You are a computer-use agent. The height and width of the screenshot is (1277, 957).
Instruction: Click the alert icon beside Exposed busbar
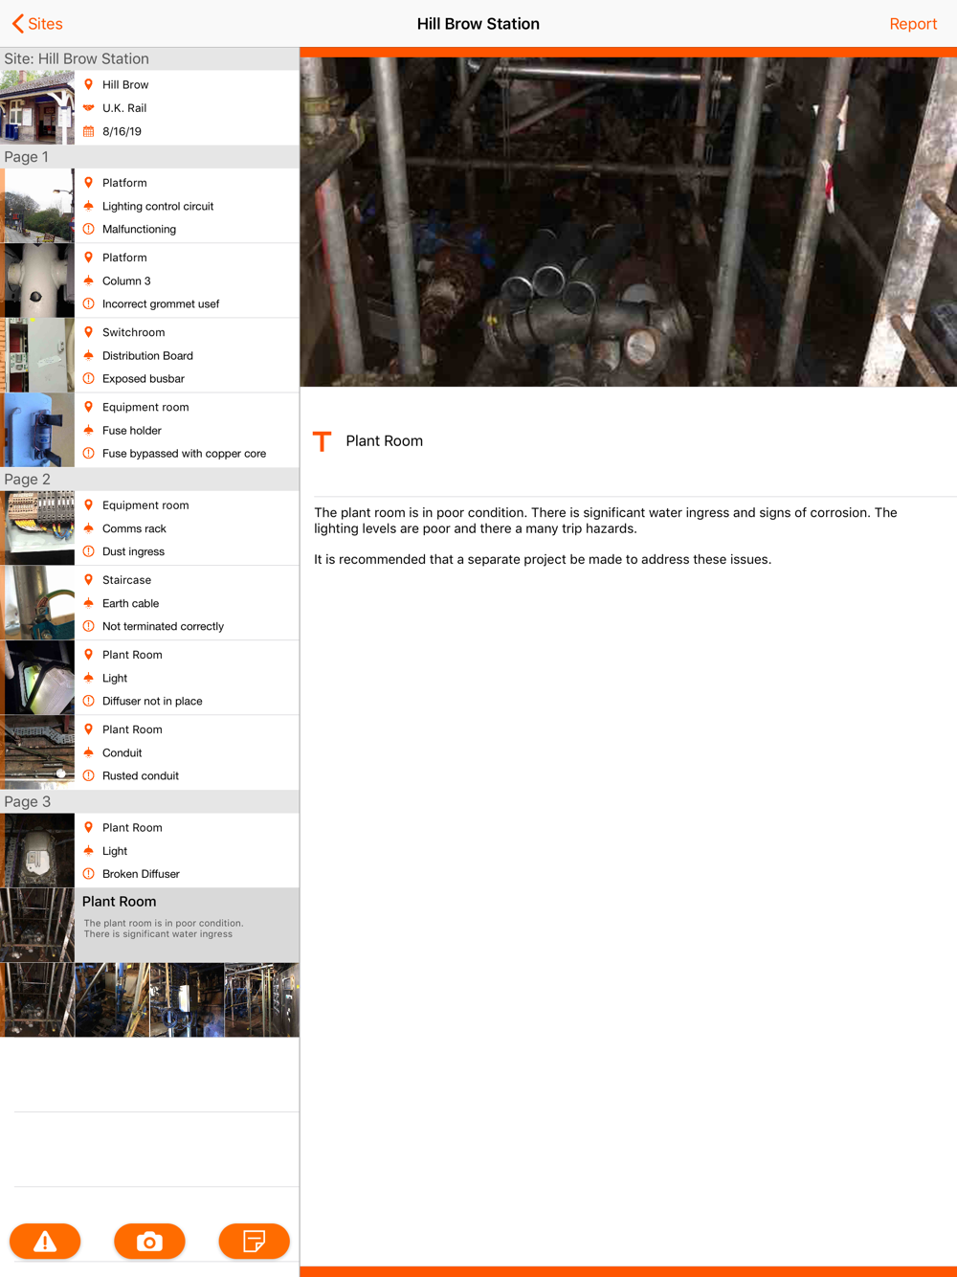click(89, 378)
